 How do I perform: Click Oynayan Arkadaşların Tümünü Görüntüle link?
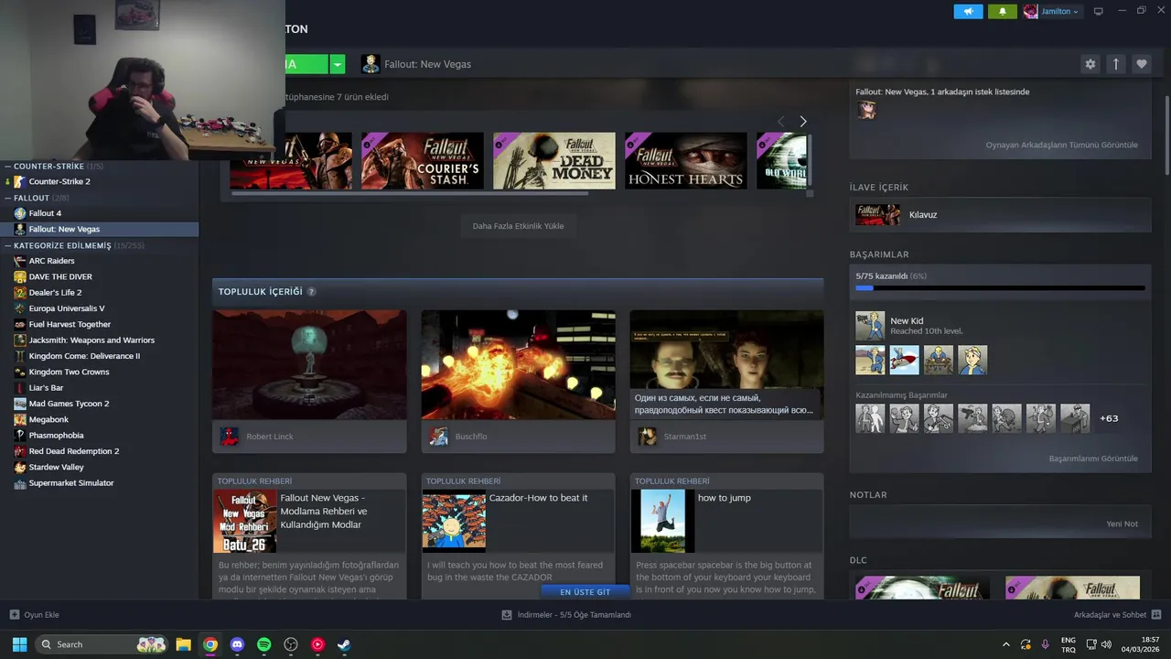pos(1061,145)
